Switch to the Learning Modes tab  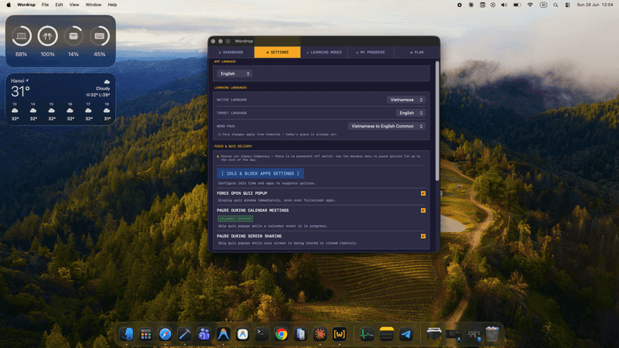pyautogui.click(x=324, y=52)
